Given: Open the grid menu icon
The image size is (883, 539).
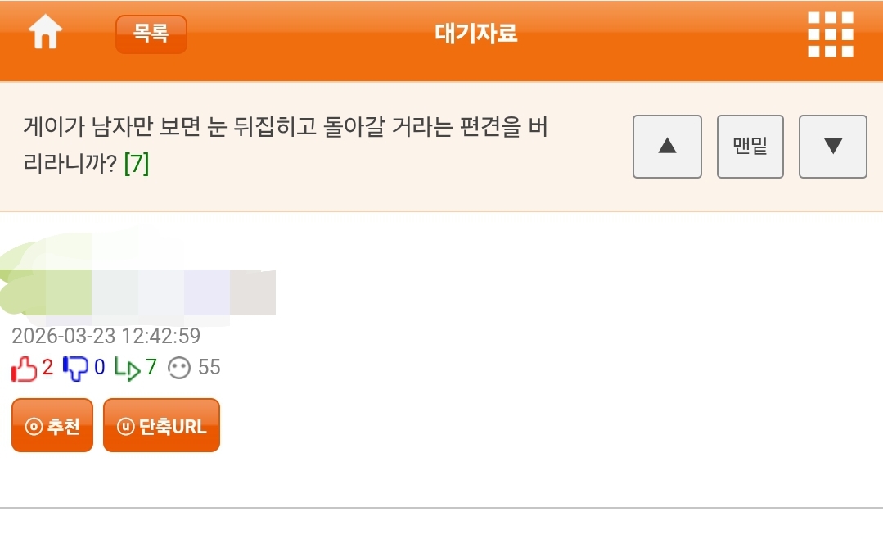Looking at the screenshot, I should tap(830, 34).
